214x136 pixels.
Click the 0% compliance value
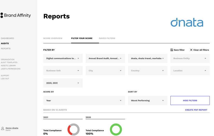[46, 134]
